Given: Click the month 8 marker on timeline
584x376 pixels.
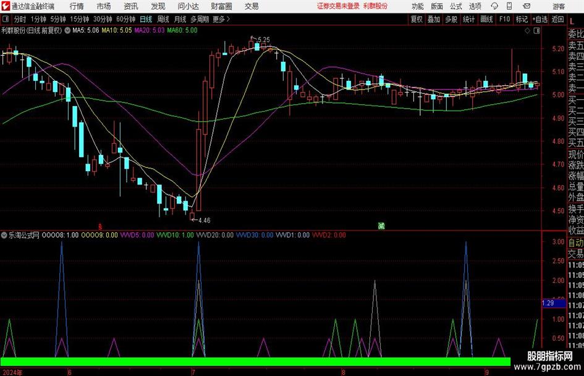Looking at the screenshot, I should click(343, 372).
